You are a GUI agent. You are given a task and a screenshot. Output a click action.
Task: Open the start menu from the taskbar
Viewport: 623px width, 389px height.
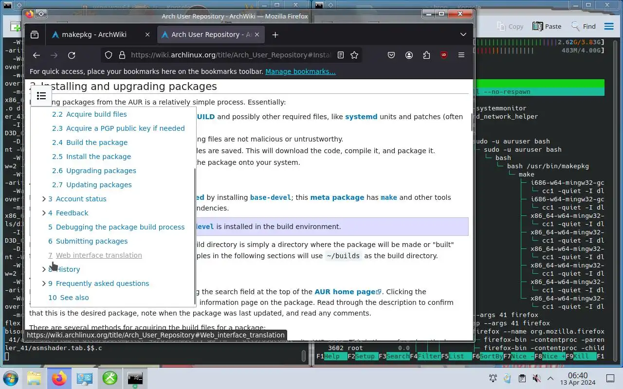point(10,378)
